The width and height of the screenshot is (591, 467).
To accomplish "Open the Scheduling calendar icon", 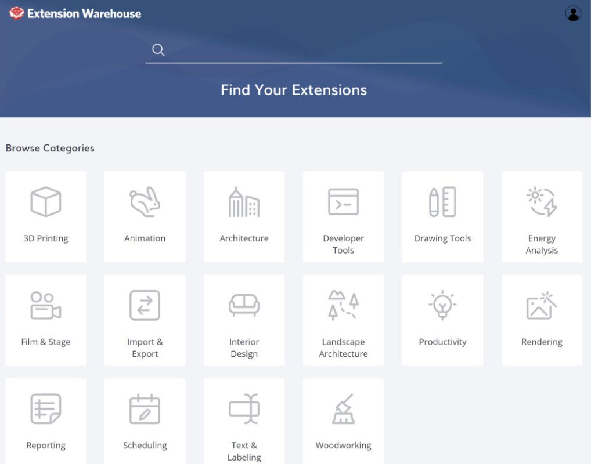I will pyautogui.click(x=145, y=409).
